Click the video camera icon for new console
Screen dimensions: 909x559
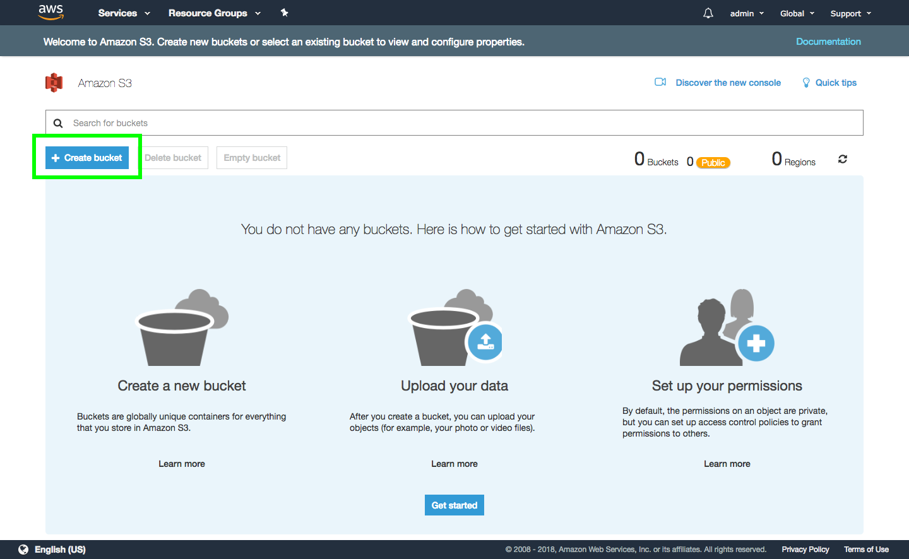tap(660, 82)
